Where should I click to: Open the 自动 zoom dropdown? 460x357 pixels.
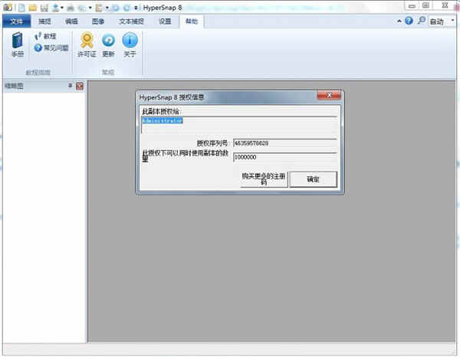point(442,21)
